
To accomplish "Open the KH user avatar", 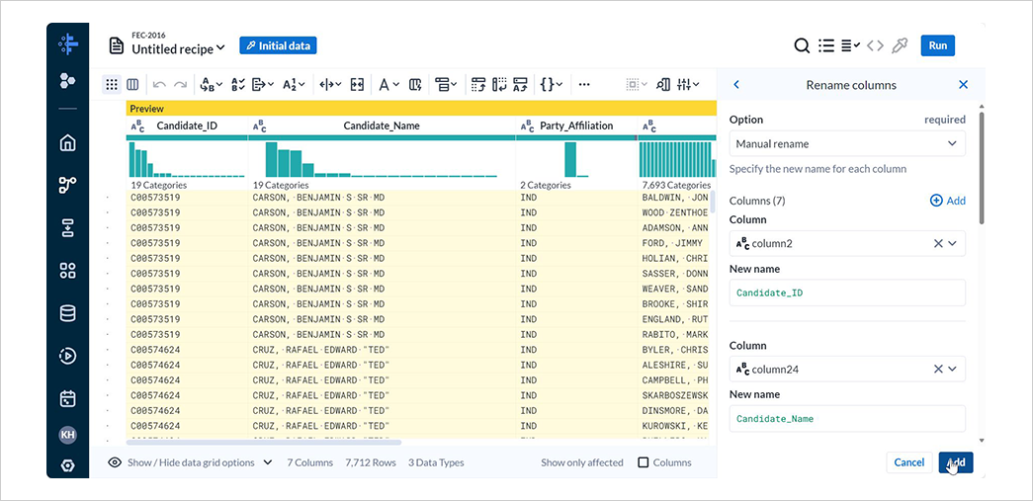I will [x=67, y=435].
